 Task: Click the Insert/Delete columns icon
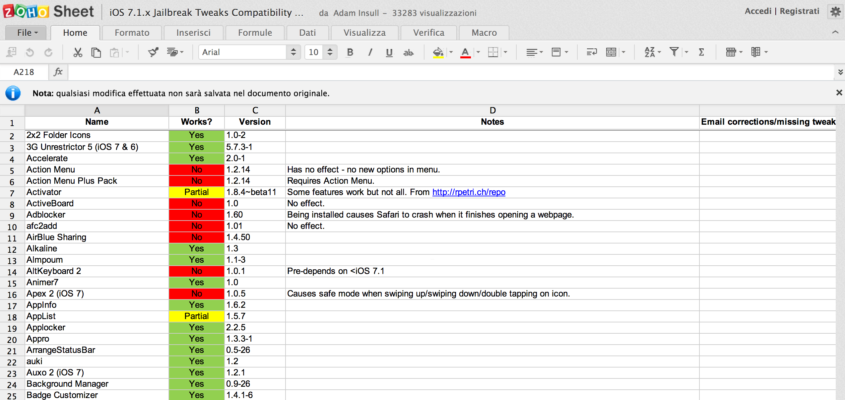tap(756, 52)
